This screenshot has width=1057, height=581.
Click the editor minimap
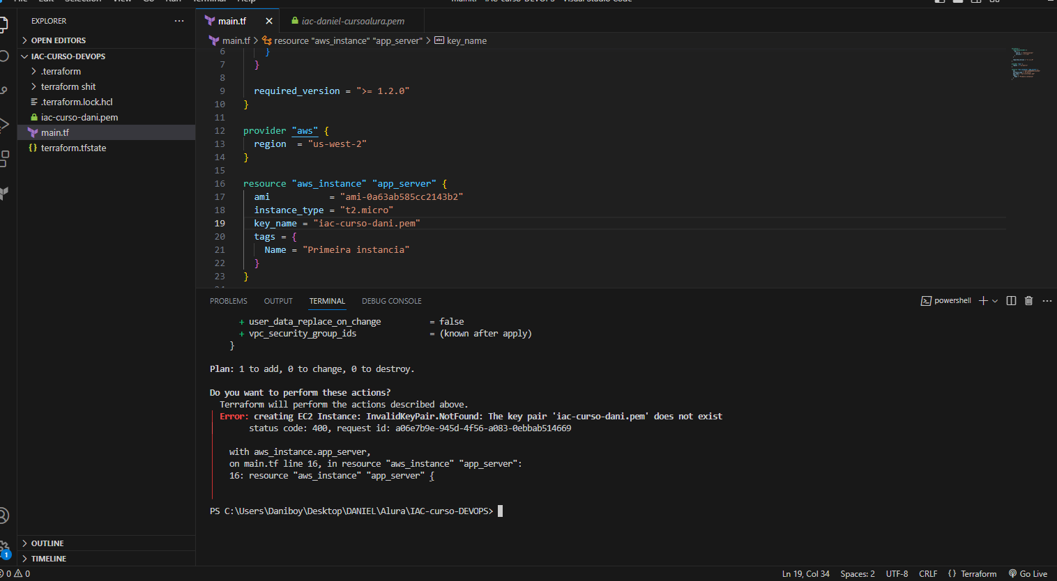click(x=1025, y=63)
